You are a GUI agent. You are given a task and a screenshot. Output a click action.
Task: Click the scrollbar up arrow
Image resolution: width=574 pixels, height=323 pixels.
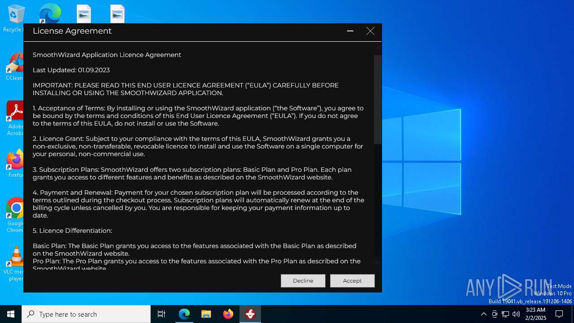[x=378, y=47]
